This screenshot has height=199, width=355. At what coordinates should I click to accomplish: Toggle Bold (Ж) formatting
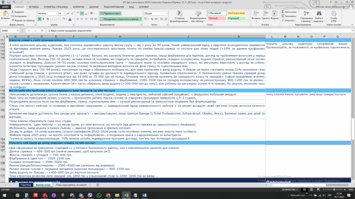40,19
